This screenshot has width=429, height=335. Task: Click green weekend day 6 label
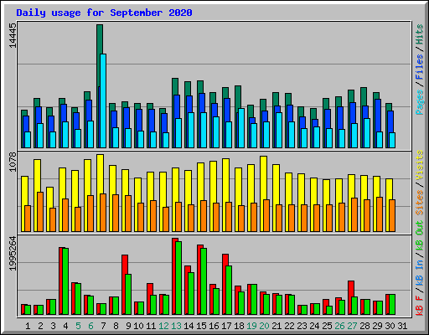coord(90,326)
